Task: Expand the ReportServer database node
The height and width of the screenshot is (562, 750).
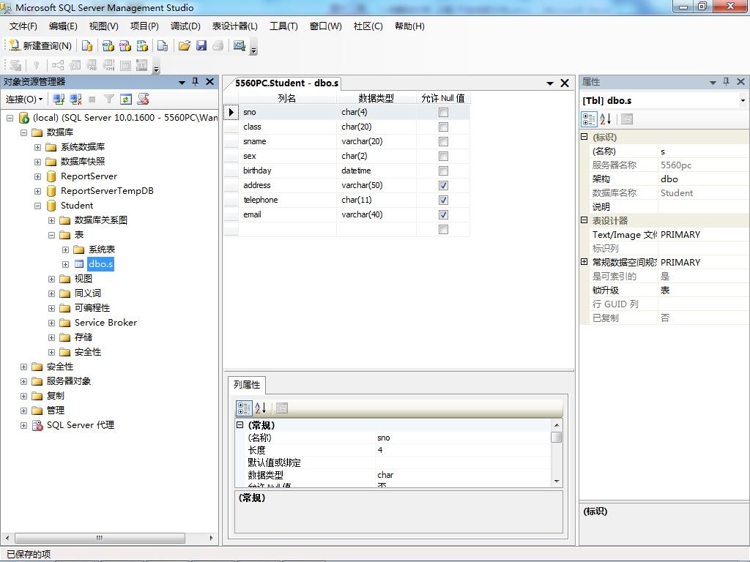Action: point(37,176)
